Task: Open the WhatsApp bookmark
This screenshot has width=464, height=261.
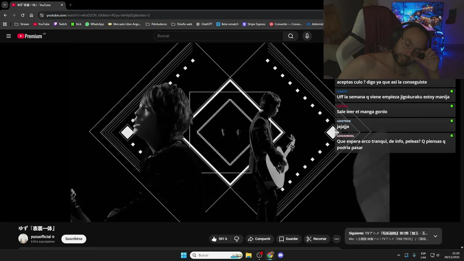Action: click(94, 24)
